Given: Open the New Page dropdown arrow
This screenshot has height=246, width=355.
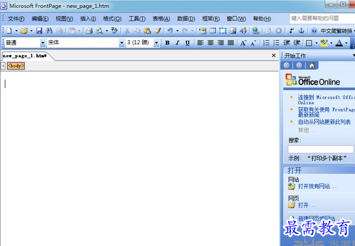Looking at the screenshot, I should 16,31.
